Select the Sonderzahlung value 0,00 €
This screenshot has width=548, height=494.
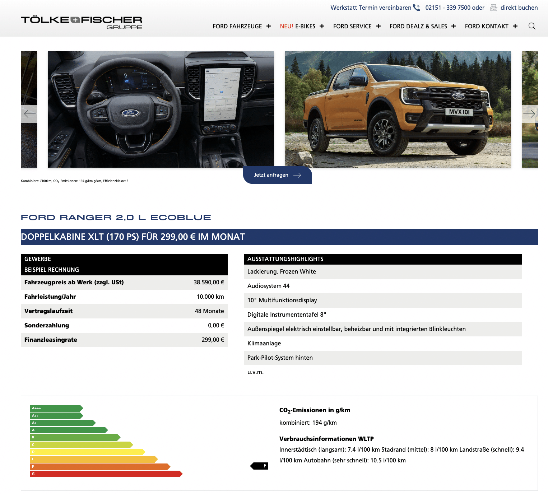pos(216,325)
